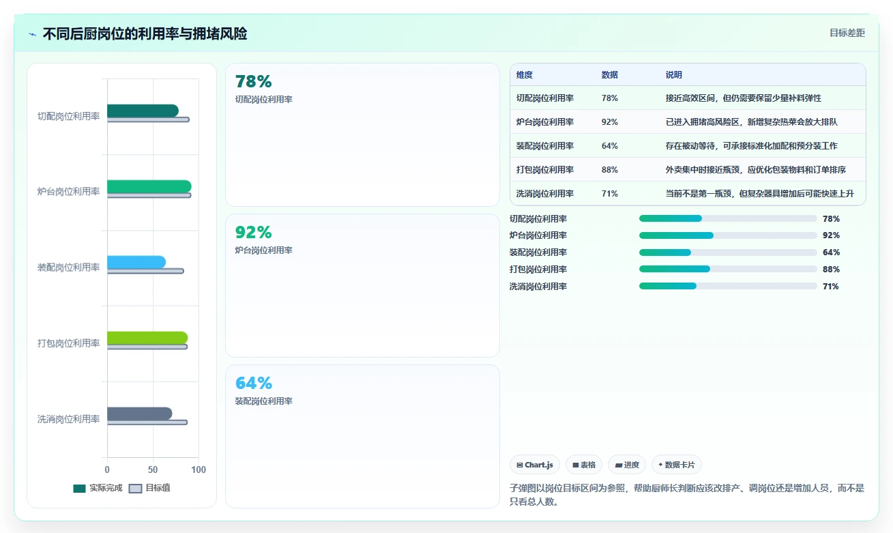Click the 表格 tag chip

[584, 465]
